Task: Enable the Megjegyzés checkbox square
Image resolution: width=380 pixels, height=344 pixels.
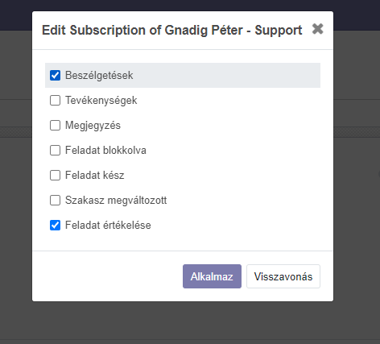Action: 55,126
